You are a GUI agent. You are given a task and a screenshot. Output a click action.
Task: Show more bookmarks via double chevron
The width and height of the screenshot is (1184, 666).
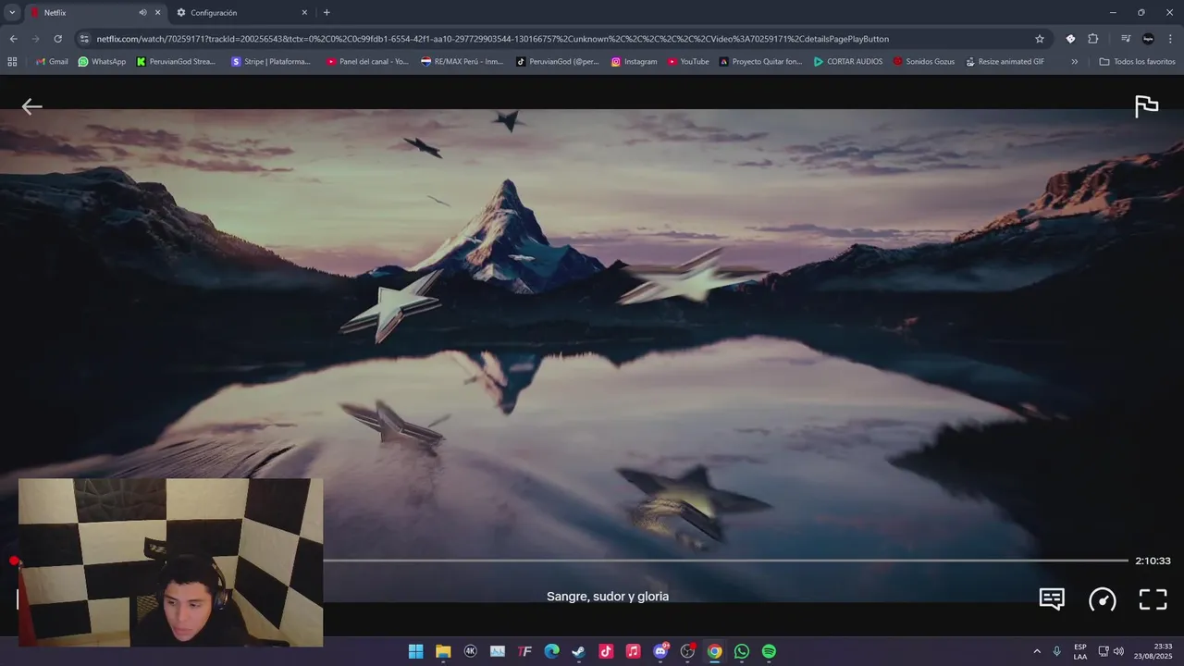pyautogui.click(x=1074, y=62)
